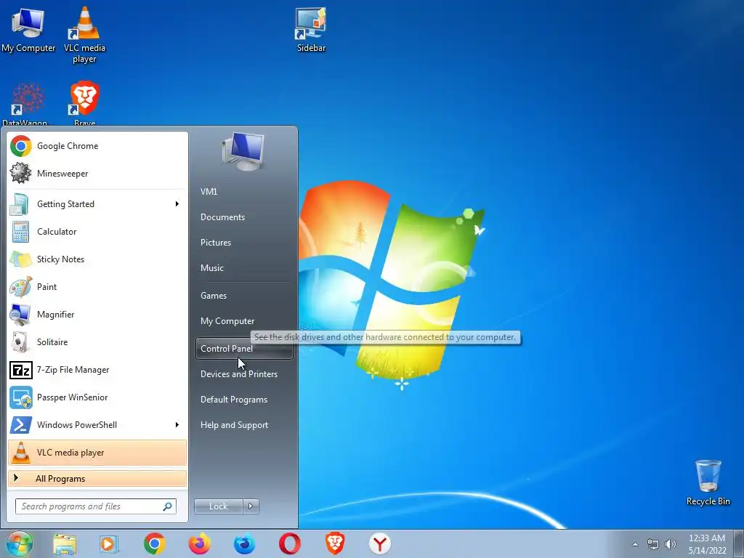Open Firefox from the taskbar
Image resolution: width=744 pixels, height=558 pixels.
pyautogui.click(x=199, y=543)
